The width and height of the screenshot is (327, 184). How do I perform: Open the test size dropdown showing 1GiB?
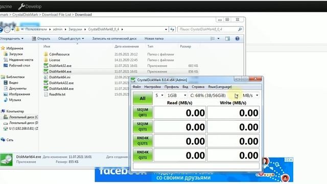(176, 96)
